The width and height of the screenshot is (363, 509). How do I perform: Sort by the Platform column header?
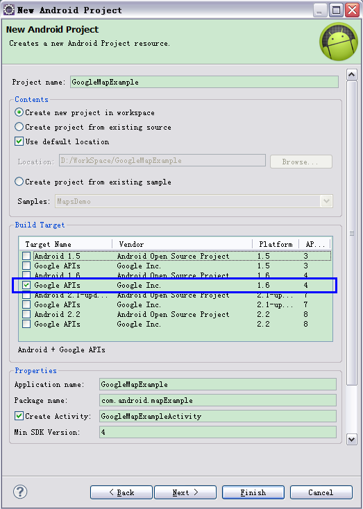pyautogui.click(x=276, y=244)
